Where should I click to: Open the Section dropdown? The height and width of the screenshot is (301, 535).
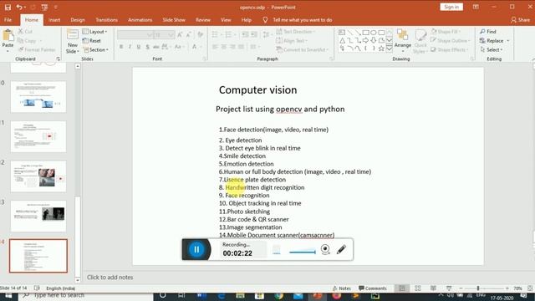(95, 50)
